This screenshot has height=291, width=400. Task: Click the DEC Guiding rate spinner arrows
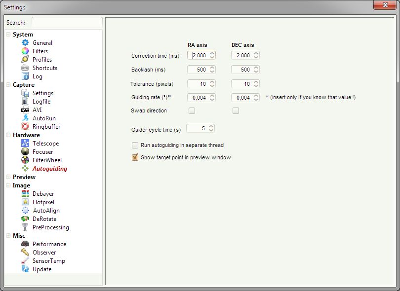coord(256,98)
